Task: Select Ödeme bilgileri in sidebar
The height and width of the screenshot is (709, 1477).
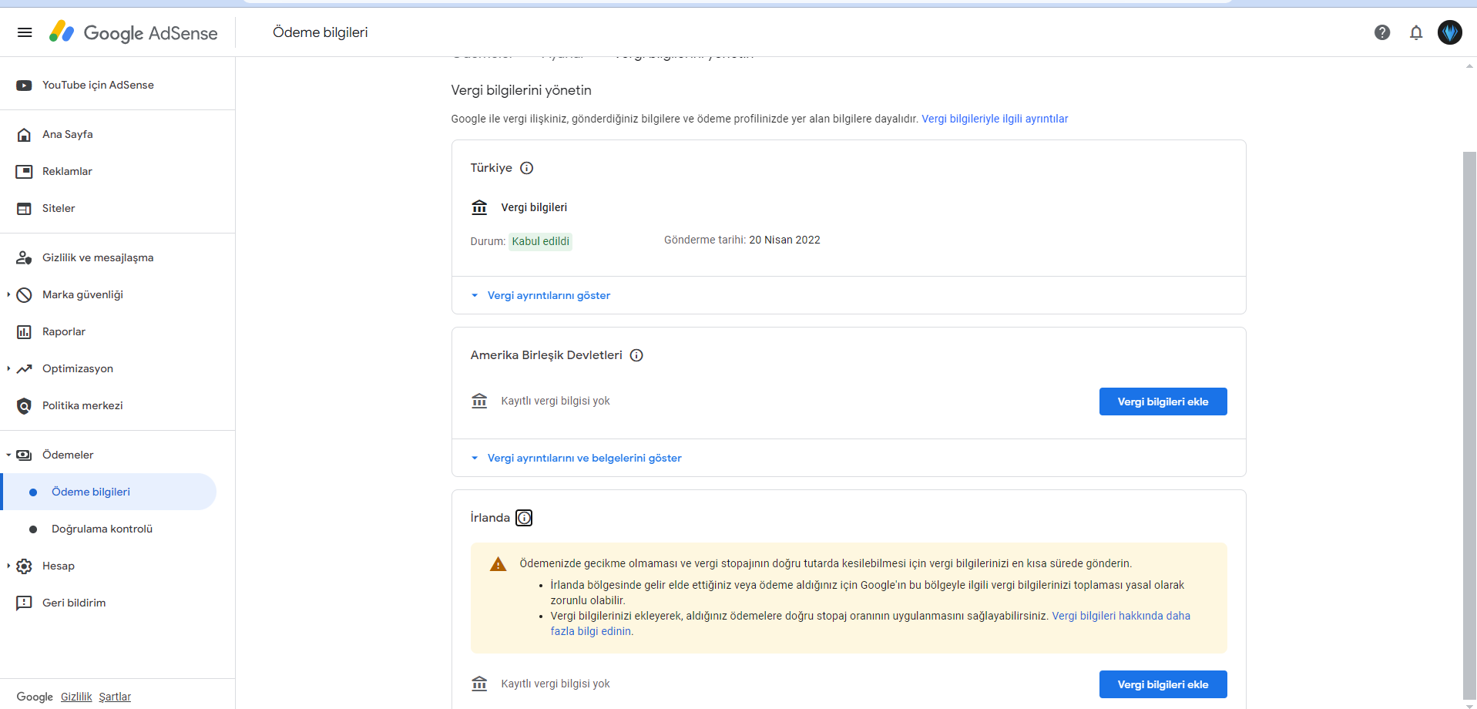Action: (109, 492)
